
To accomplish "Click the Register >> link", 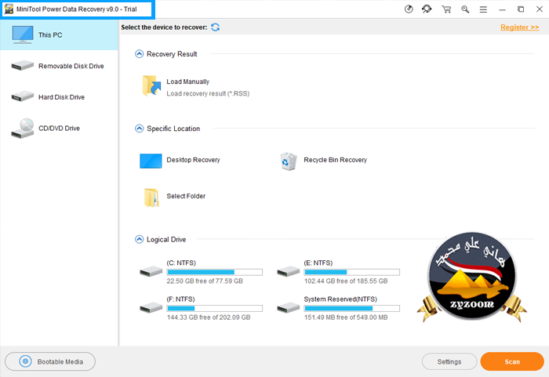I will (519, 27).
